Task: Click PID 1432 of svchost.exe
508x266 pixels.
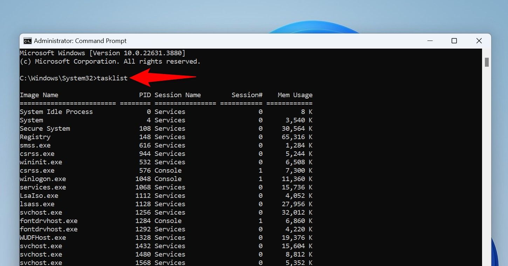Action: pos(143,246)
